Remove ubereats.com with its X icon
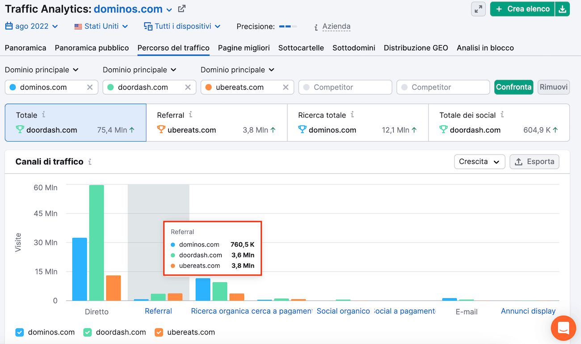 click(286, 87)
